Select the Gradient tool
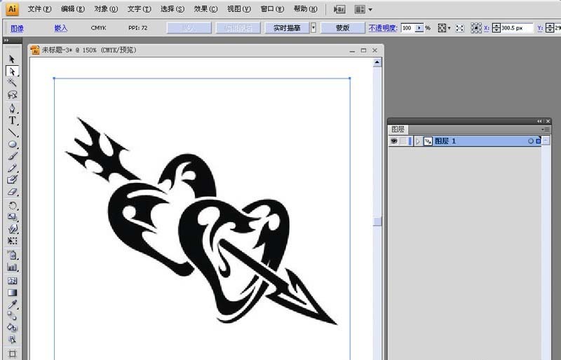This screenshot has width=561, height=360. [12, 293]
